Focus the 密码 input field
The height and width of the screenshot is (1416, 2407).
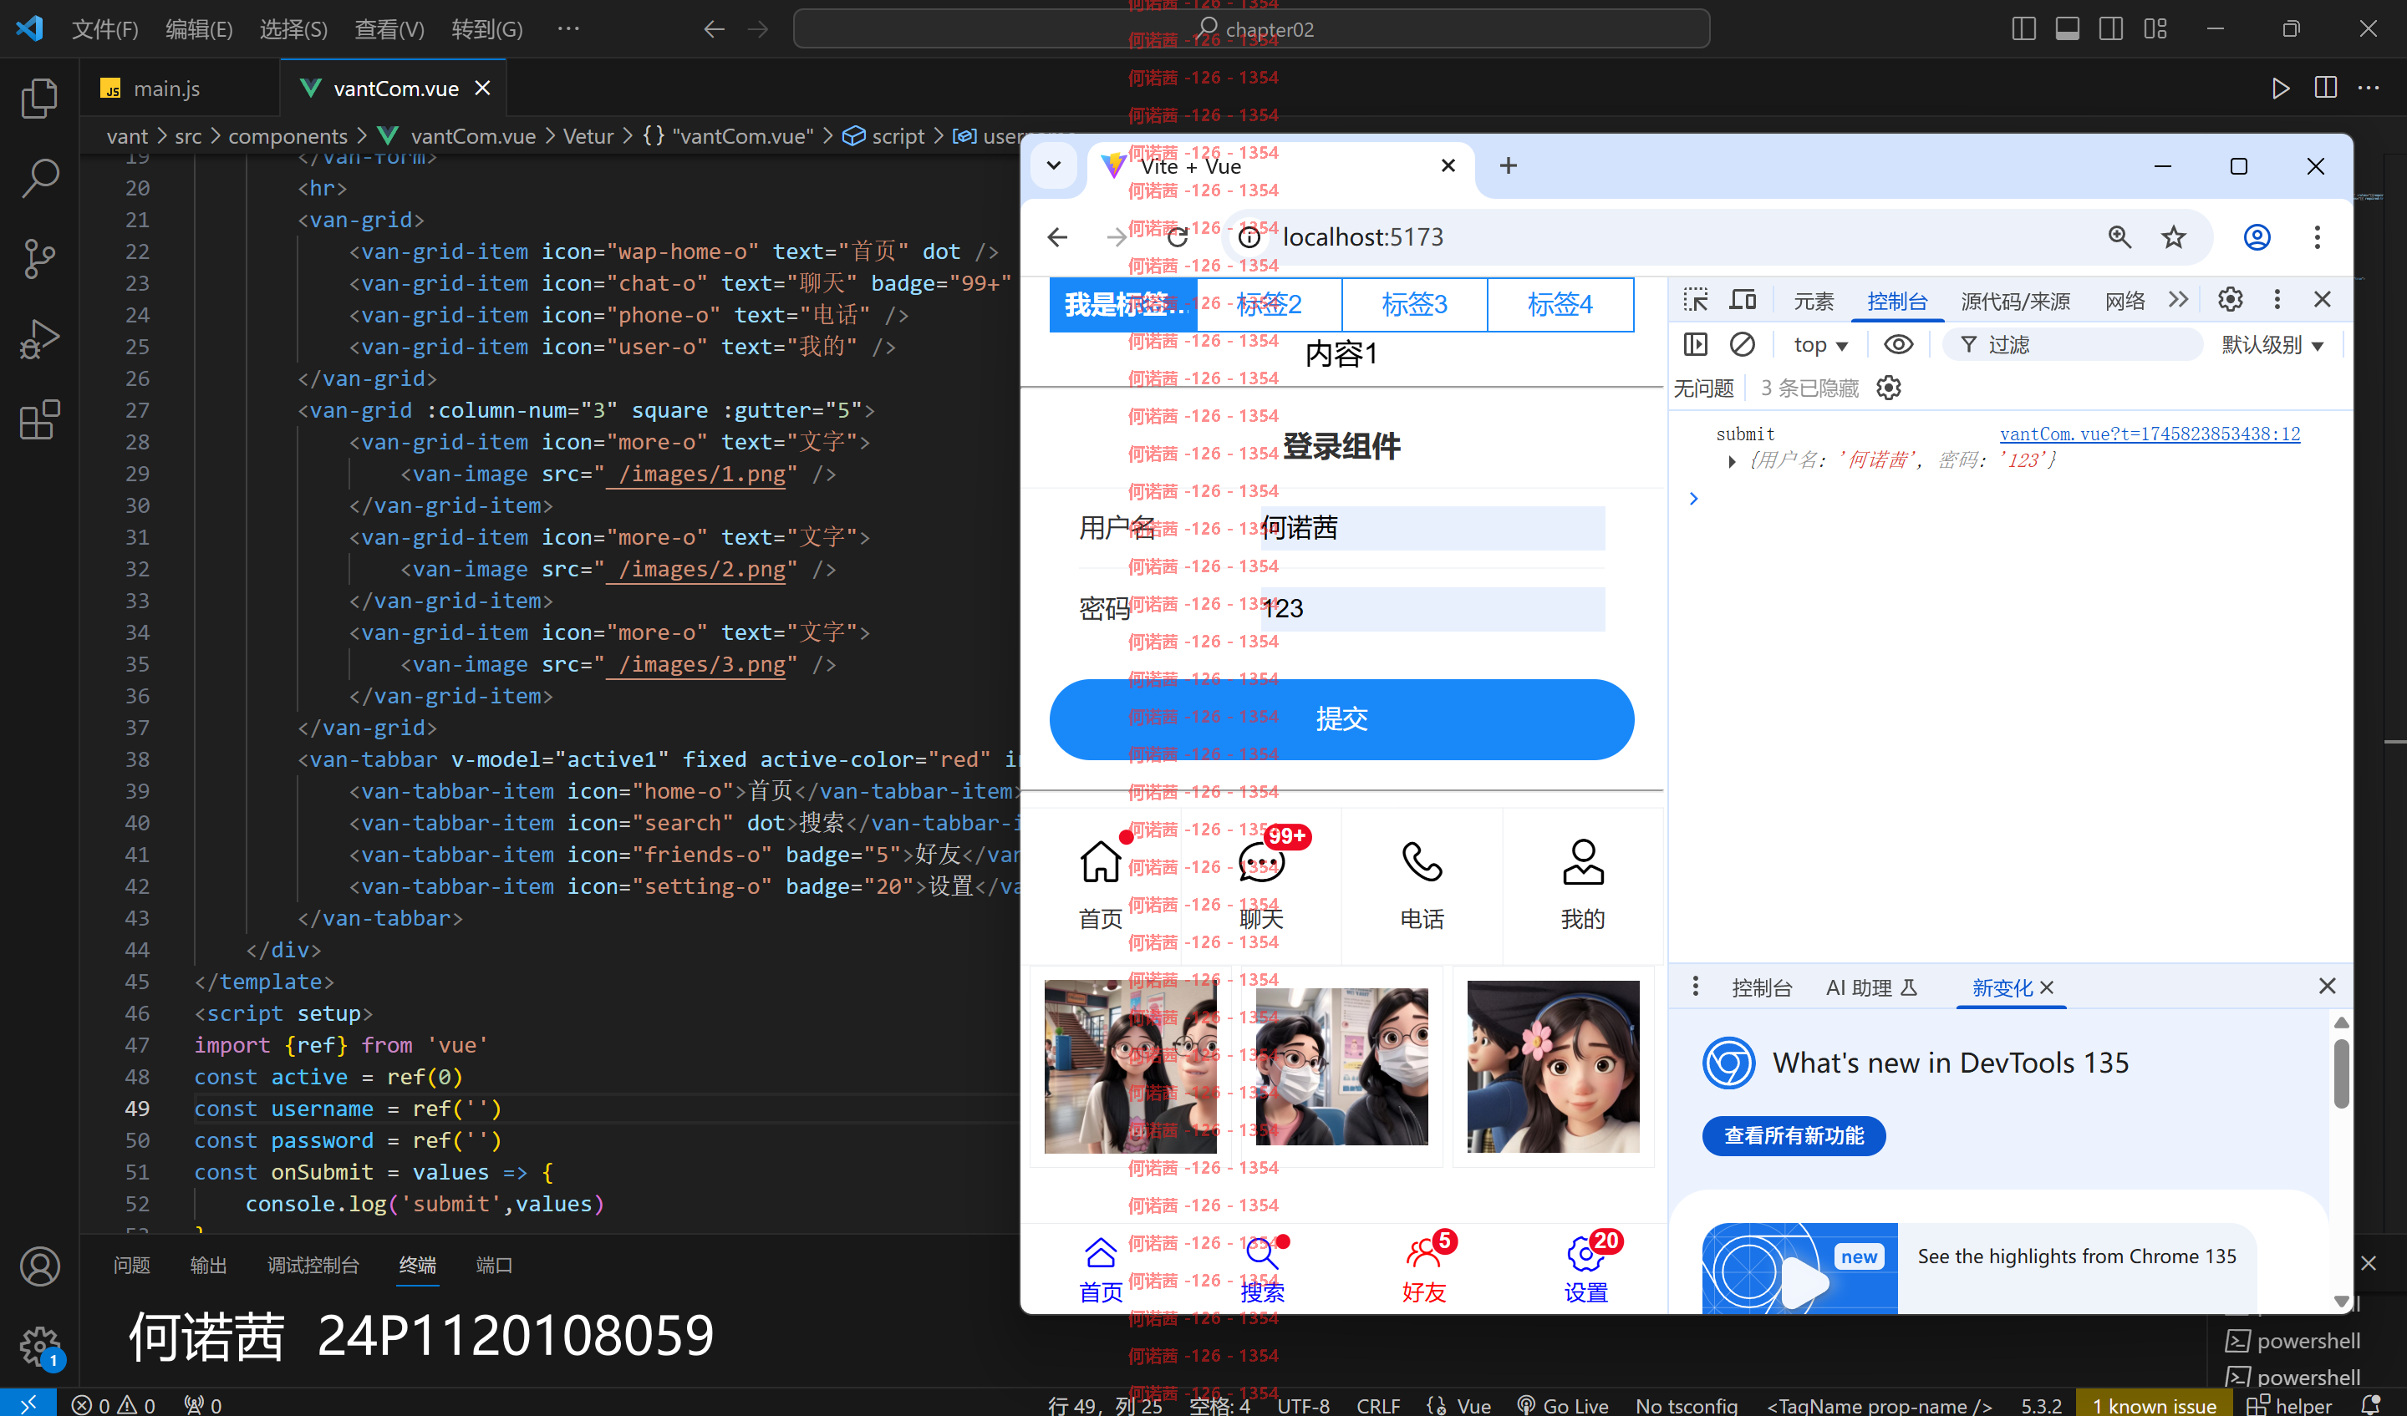coord(1431,608)
